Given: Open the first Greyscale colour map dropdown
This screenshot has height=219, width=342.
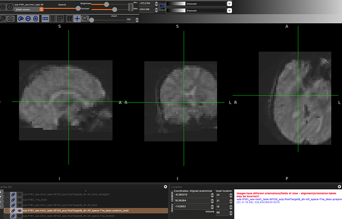Looking at the screenshot, I should pos(229,3).
